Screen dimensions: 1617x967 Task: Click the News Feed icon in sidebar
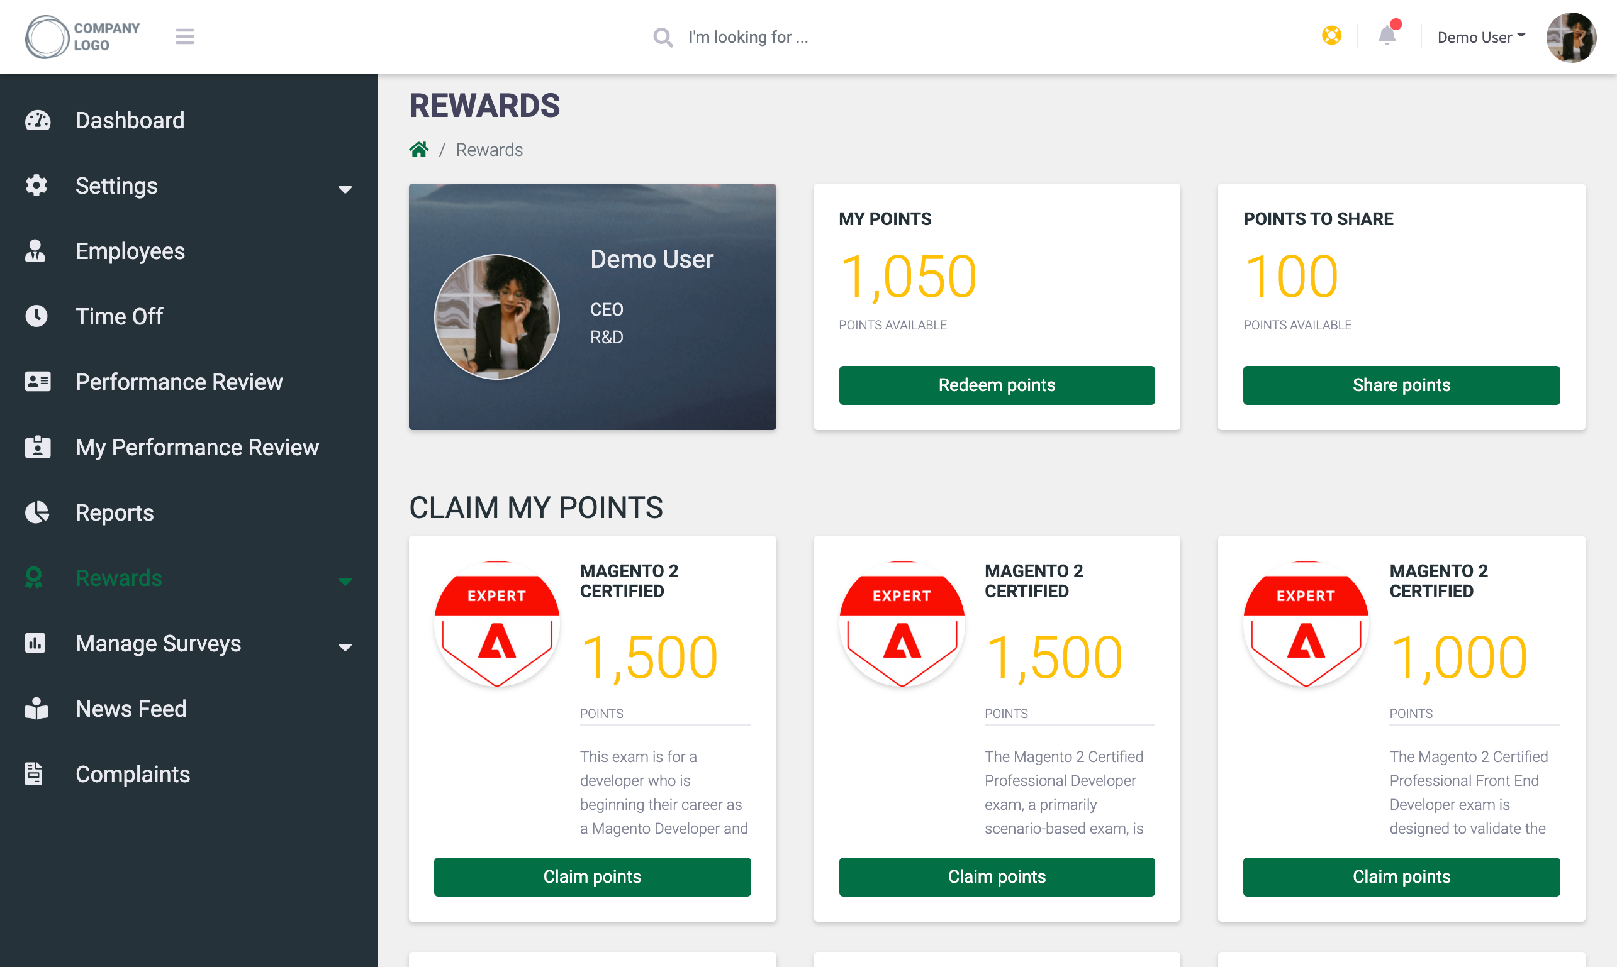[x=36, y=709]
